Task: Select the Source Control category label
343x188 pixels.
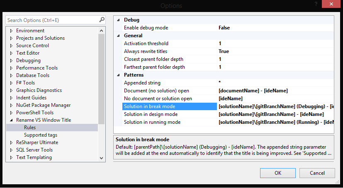Action: (32, 46)
